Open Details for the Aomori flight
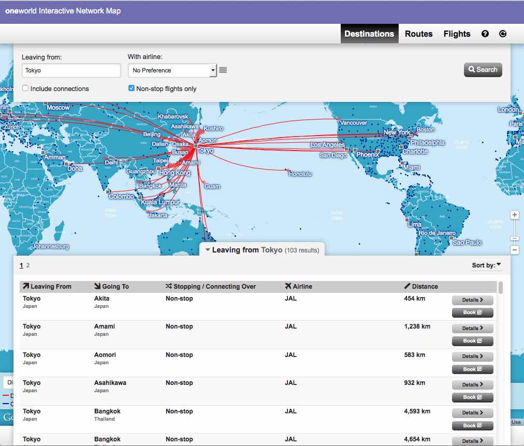 pyautogui.click(x=473, y=356)
